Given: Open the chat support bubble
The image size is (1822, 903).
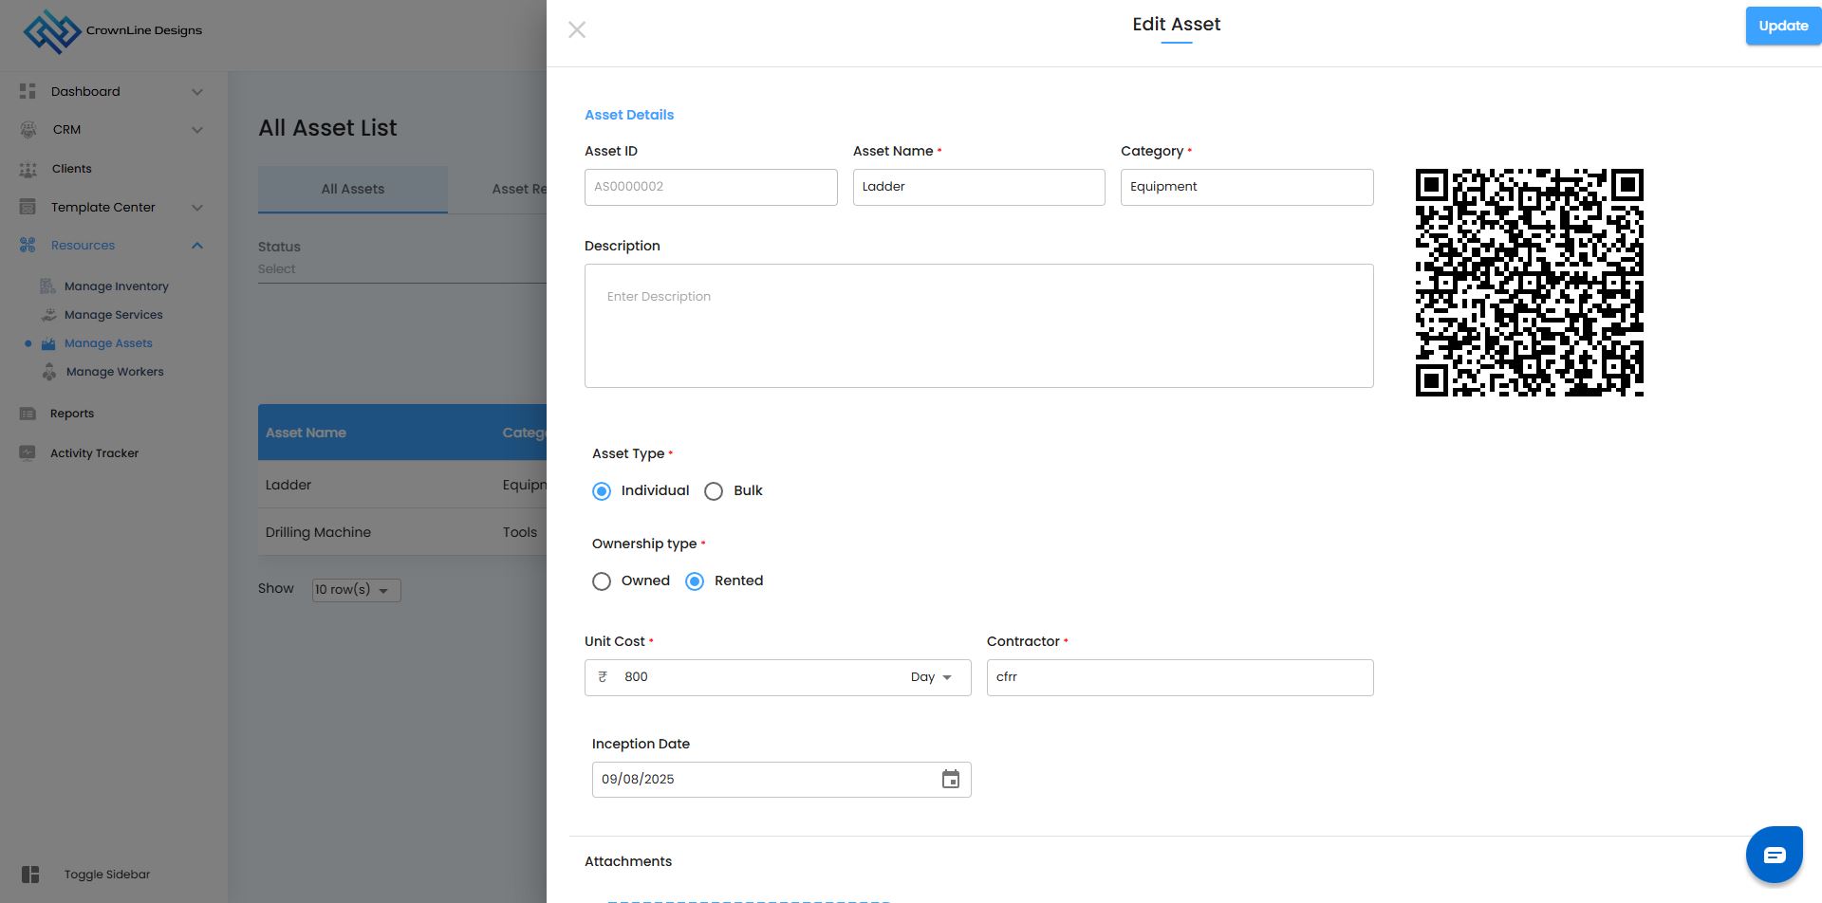Looking at the screenshot, I should point(1775,855).
